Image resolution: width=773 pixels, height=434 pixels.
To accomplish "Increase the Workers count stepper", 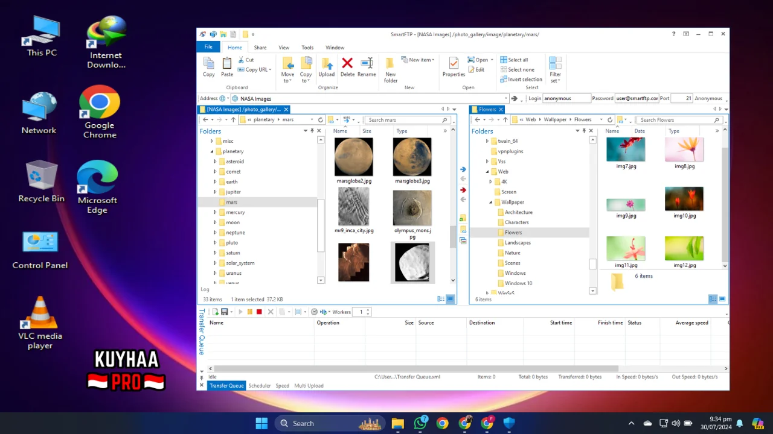I will point(367,310).
